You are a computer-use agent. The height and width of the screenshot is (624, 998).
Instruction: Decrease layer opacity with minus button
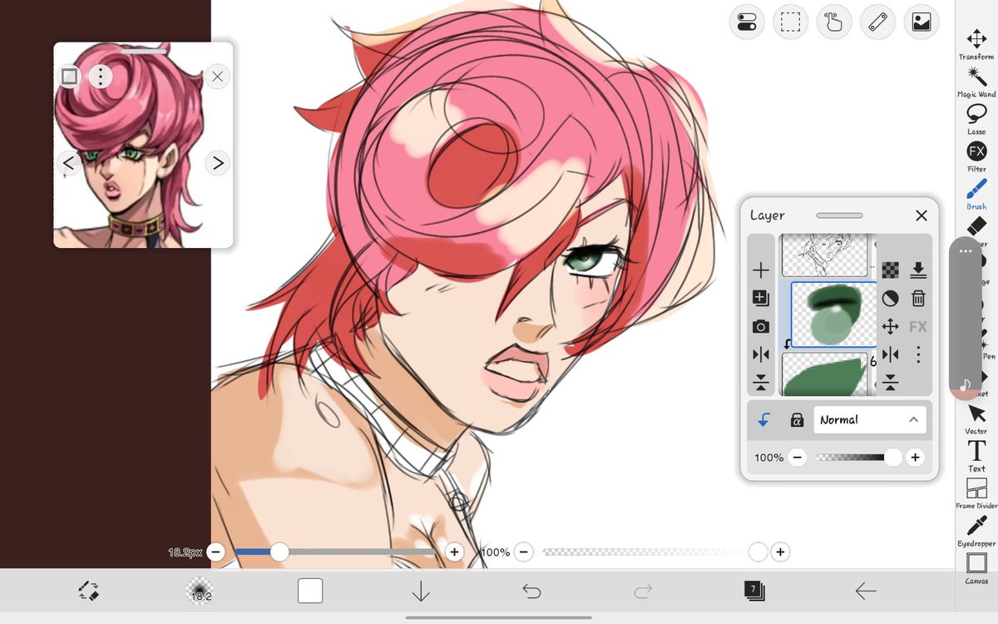click(797, 458)
